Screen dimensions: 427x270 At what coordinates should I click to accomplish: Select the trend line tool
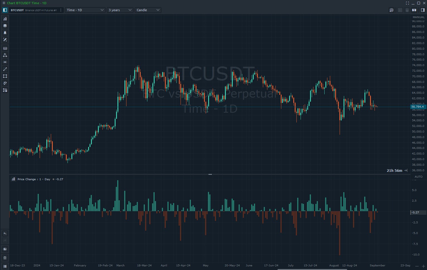(x=5, y=69)
